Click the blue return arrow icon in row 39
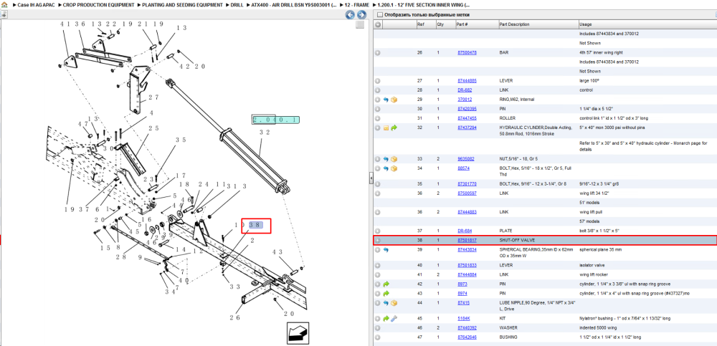The image size is (717, 346). pos(386,250)
